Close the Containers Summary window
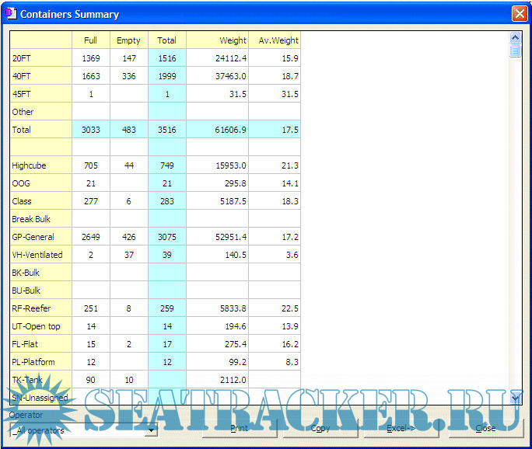532x449 pixels. click(x=519, y=14)
